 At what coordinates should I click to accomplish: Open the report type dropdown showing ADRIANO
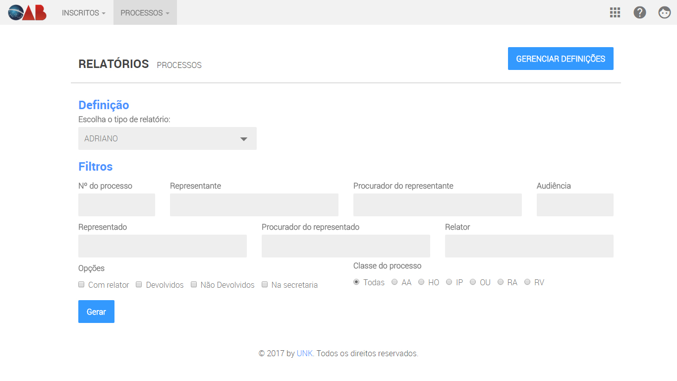[x=167, y=138]
